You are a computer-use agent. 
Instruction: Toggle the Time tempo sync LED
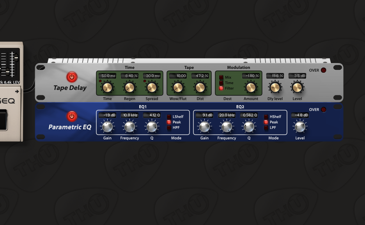100,81
